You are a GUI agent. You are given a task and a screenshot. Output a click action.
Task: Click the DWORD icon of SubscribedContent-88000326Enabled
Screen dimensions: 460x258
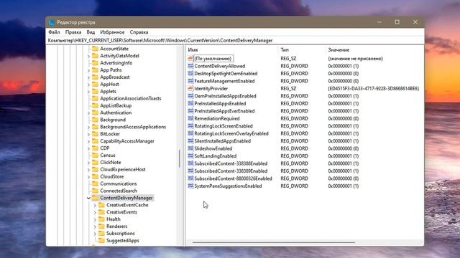click(190, 178)
